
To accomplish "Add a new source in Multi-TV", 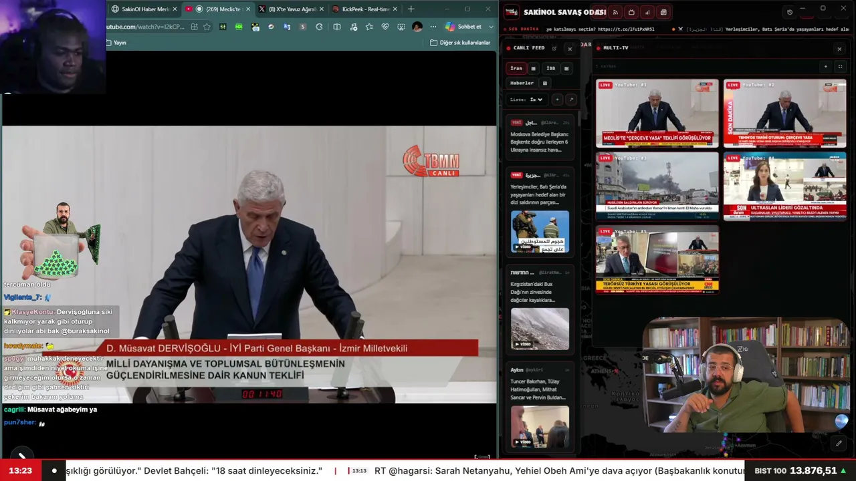I will pyautogui.click(x=825, y=67).
